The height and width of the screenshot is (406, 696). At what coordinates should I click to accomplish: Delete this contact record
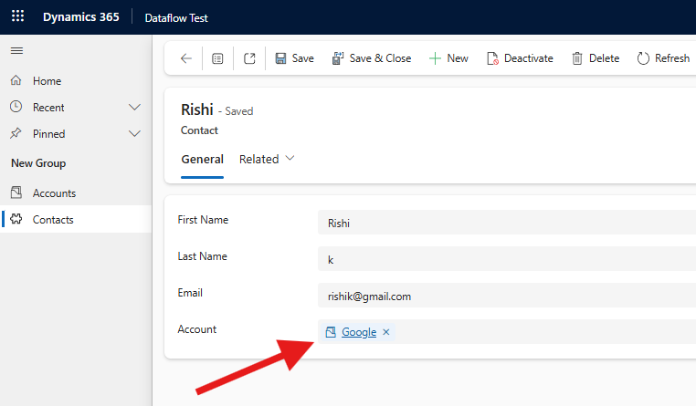pyautogui.click(x=596, y=58)
